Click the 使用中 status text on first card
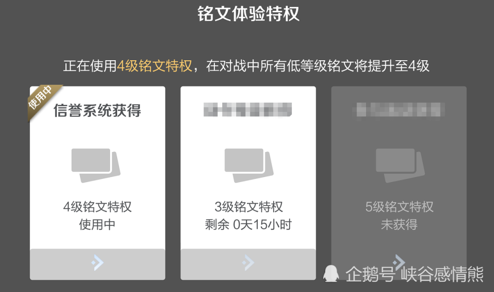The image size is (494, 292). pyautogui.click(x=97, y=224)
